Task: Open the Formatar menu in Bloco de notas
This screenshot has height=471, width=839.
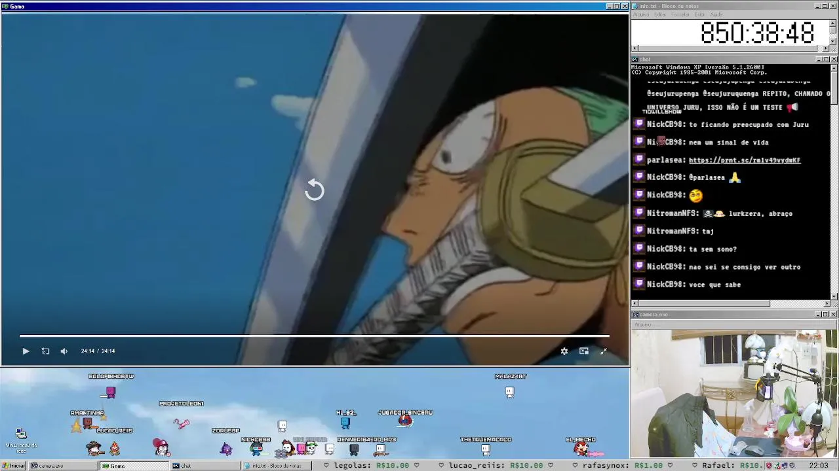Action: (x=680, y=14)
